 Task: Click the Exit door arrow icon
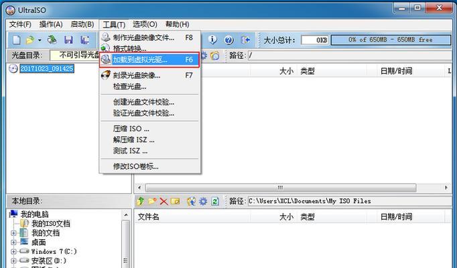[x=245, y=40]
